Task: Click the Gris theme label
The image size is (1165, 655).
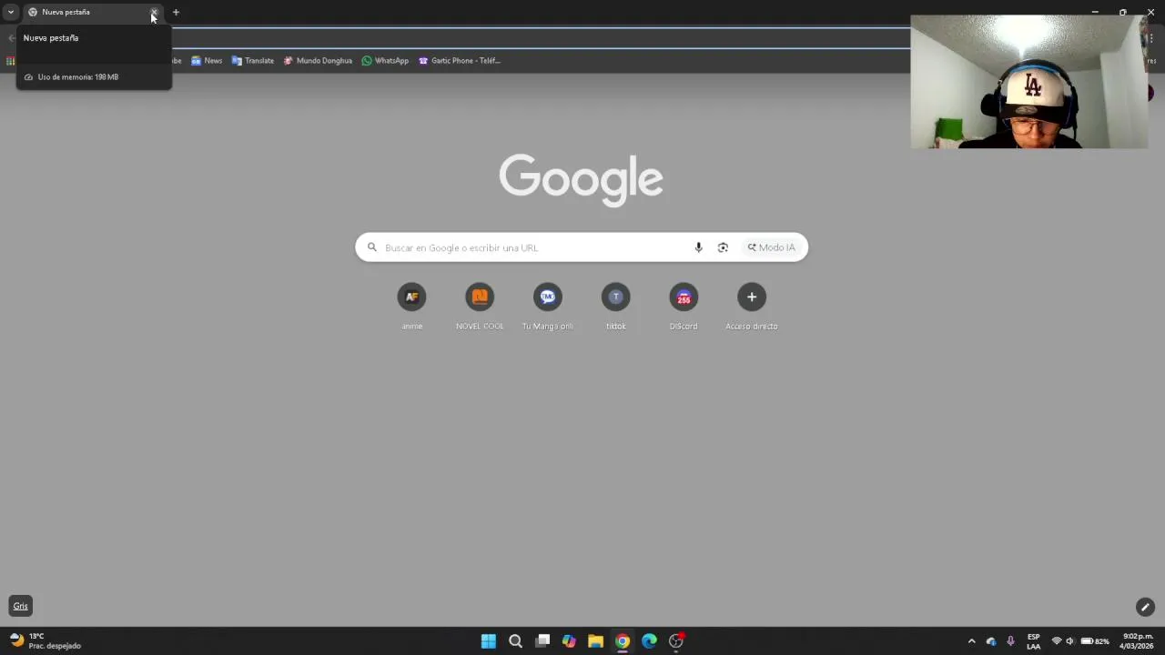Action: coord(20,606)
